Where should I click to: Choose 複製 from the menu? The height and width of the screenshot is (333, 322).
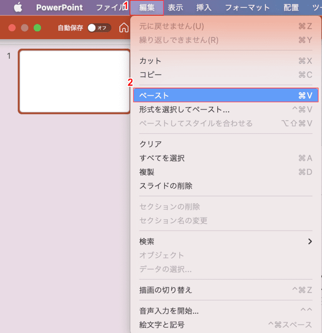pyautogui.click(x=226, y=172)
